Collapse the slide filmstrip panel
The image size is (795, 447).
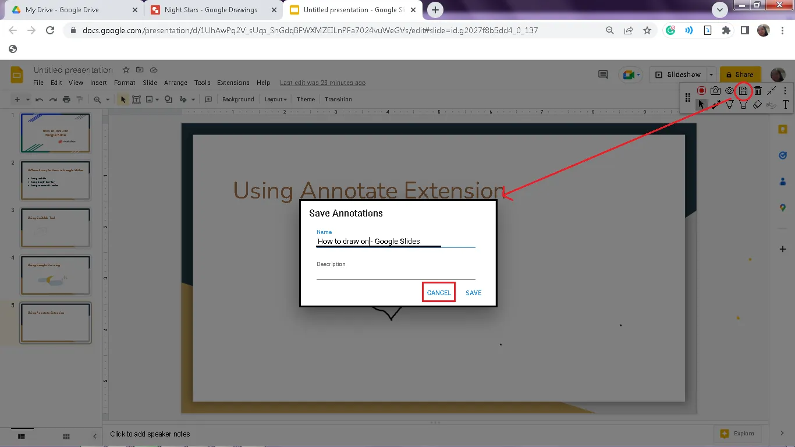coord(95,436)
